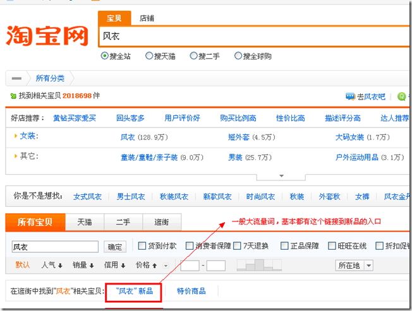This screenshot has width=412, height=311.
Task: Focus the main search box containing 风衣
Action: [253, 36]
